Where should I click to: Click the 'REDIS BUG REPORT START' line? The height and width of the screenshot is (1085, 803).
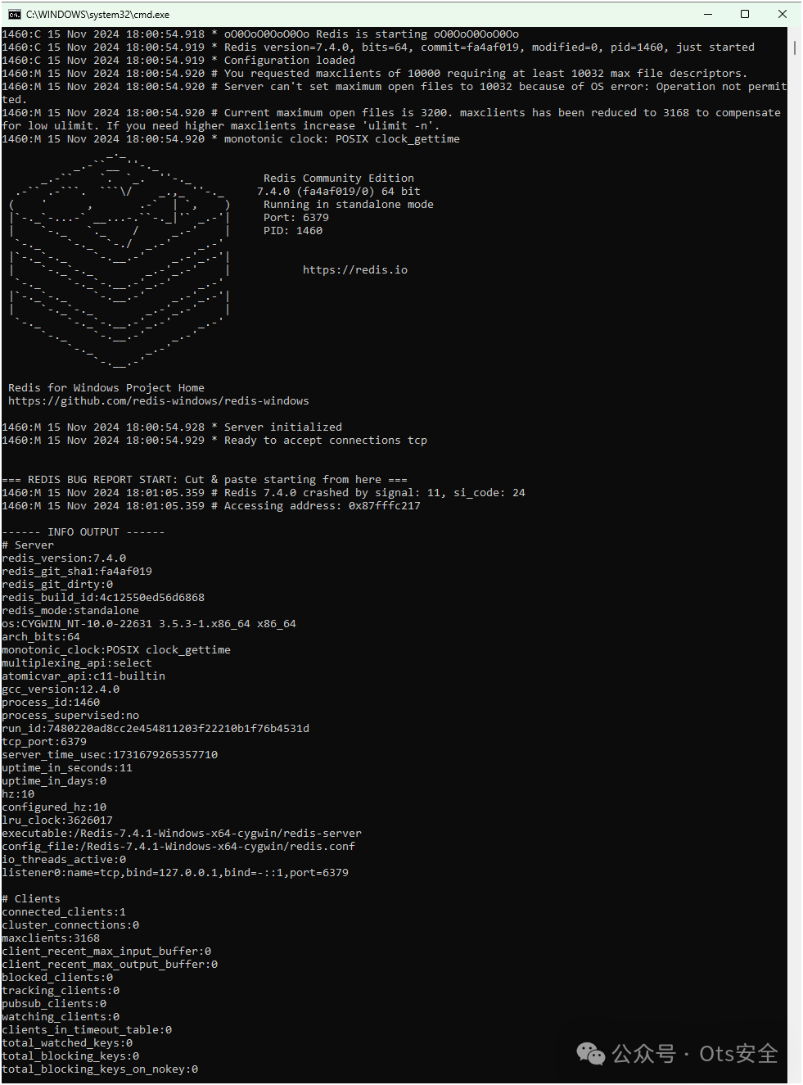tap(205, 480)
